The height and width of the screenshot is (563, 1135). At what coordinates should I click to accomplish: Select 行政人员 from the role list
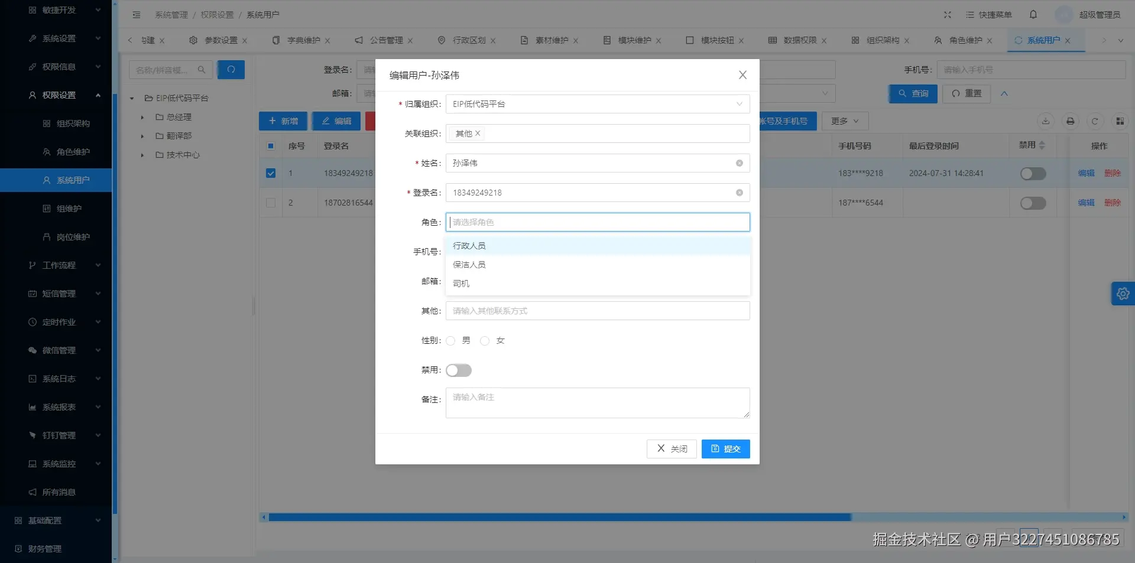point(598,246)
